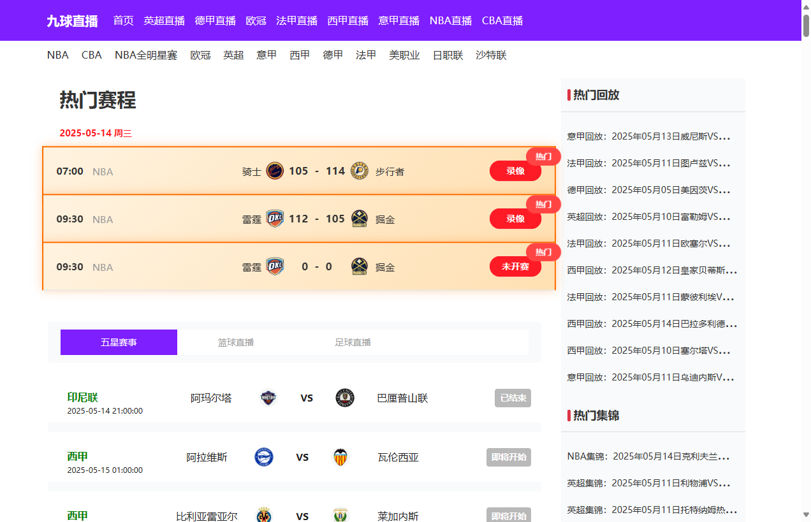Click the 巴厘普山联 team logo
Screen dimensions: 811x522
345,398
